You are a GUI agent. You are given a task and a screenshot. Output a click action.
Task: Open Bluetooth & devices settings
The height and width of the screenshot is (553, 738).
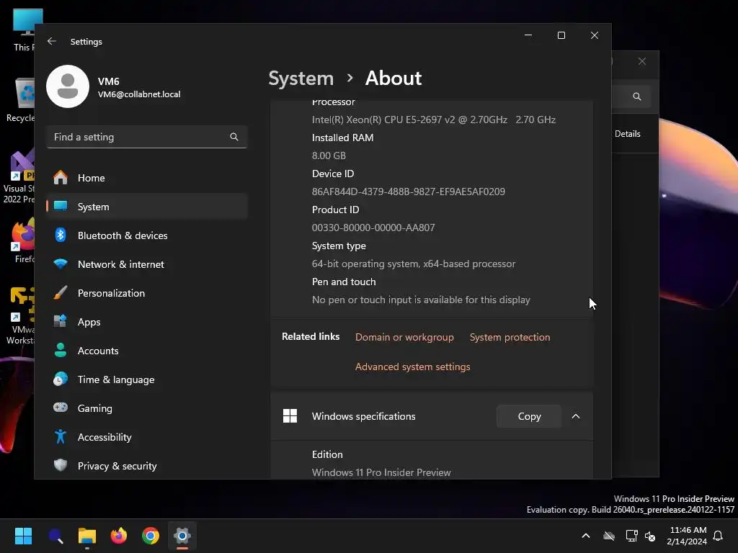[147, 235]
